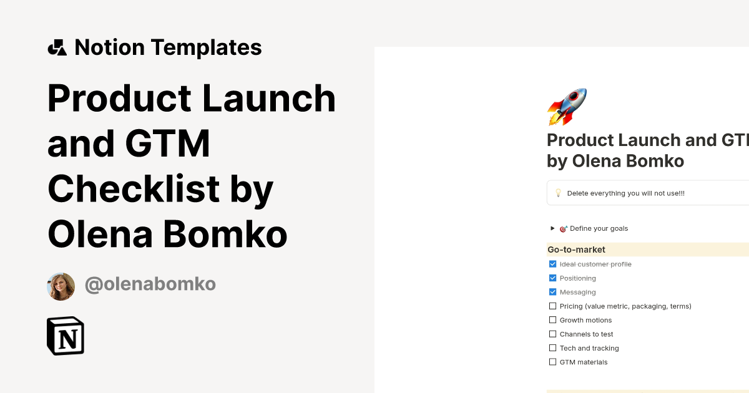Open the @olenabomko profile avatar
Viewport: 749px width, 393px height.
click(61, 286)
